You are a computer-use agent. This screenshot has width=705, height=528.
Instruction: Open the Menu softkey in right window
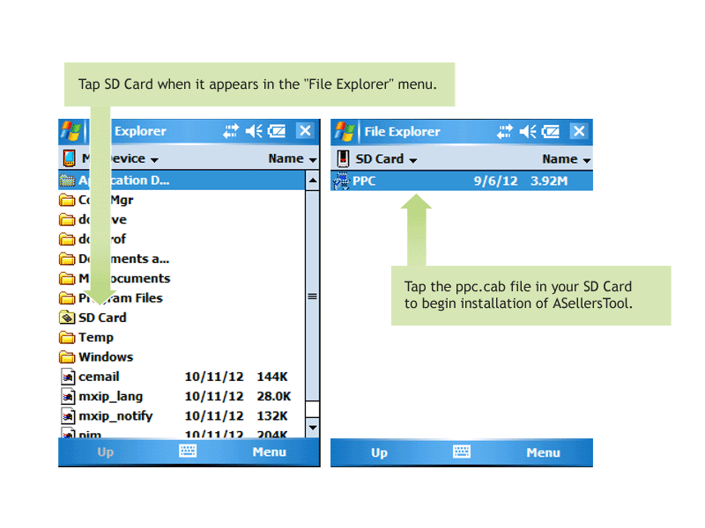[543, 452]
